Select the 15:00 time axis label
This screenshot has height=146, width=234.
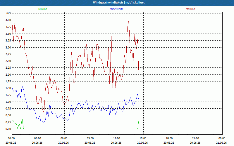coord(143,138)
